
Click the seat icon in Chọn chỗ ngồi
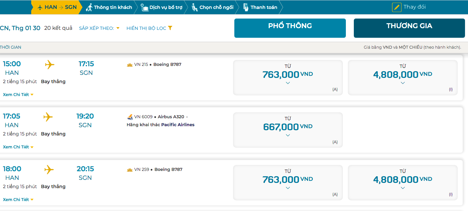pos(195,7)
